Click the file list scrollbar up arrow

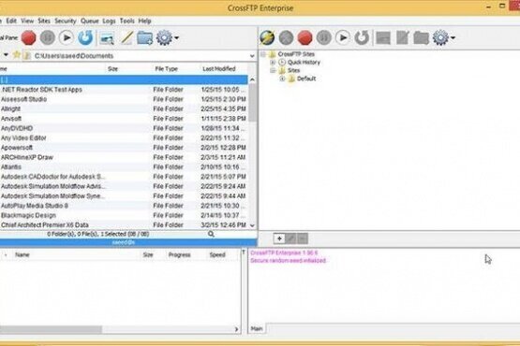(x=252, y=79)
